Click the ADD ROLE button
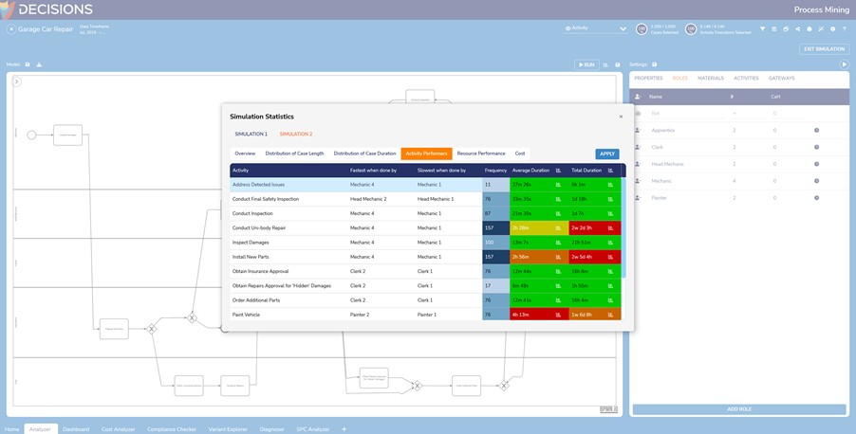856x434 pixels. 738,409
